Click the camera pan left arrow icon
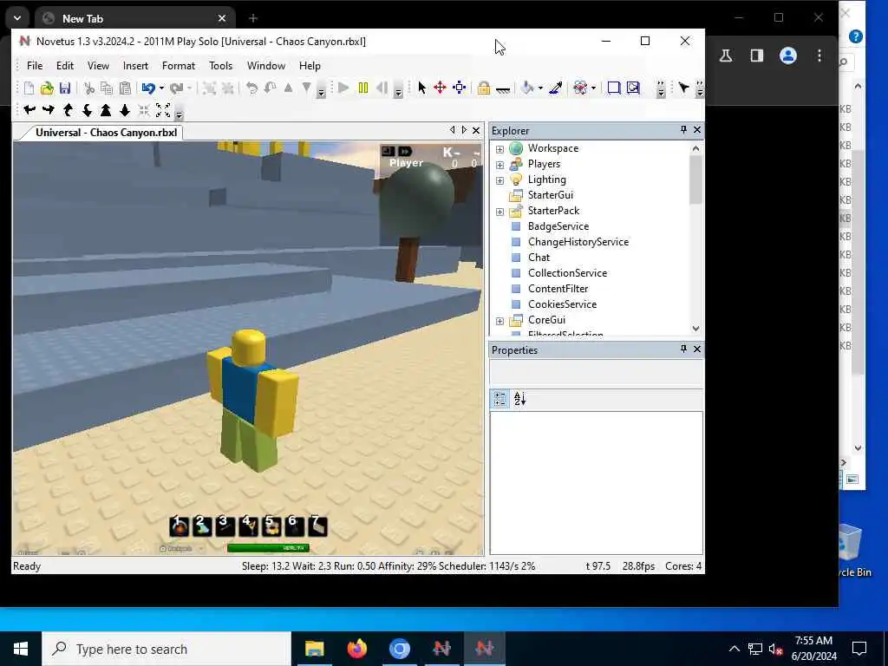Screen dimensions: 888x666 (29, 110)
